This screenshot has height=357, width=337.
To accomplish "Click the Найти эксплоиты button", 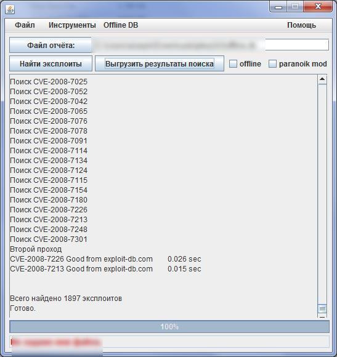I will click(x=51, y=63).
